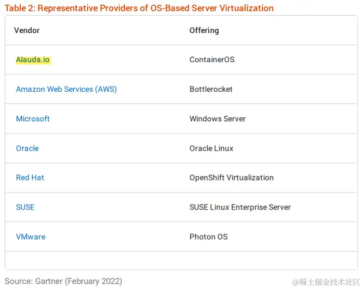Image resolution: width=363 pixels, height=289 pixels.
Task: Open the SUSE vendor link
Action: click(x=25, y=207)
